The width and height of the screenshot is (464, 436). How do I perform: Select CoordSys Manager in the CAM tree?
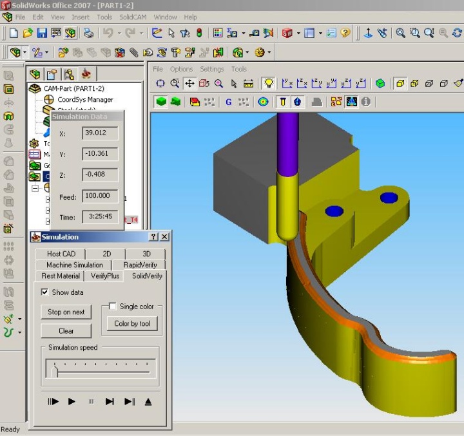pyautogui.click(x=84, y=99)
